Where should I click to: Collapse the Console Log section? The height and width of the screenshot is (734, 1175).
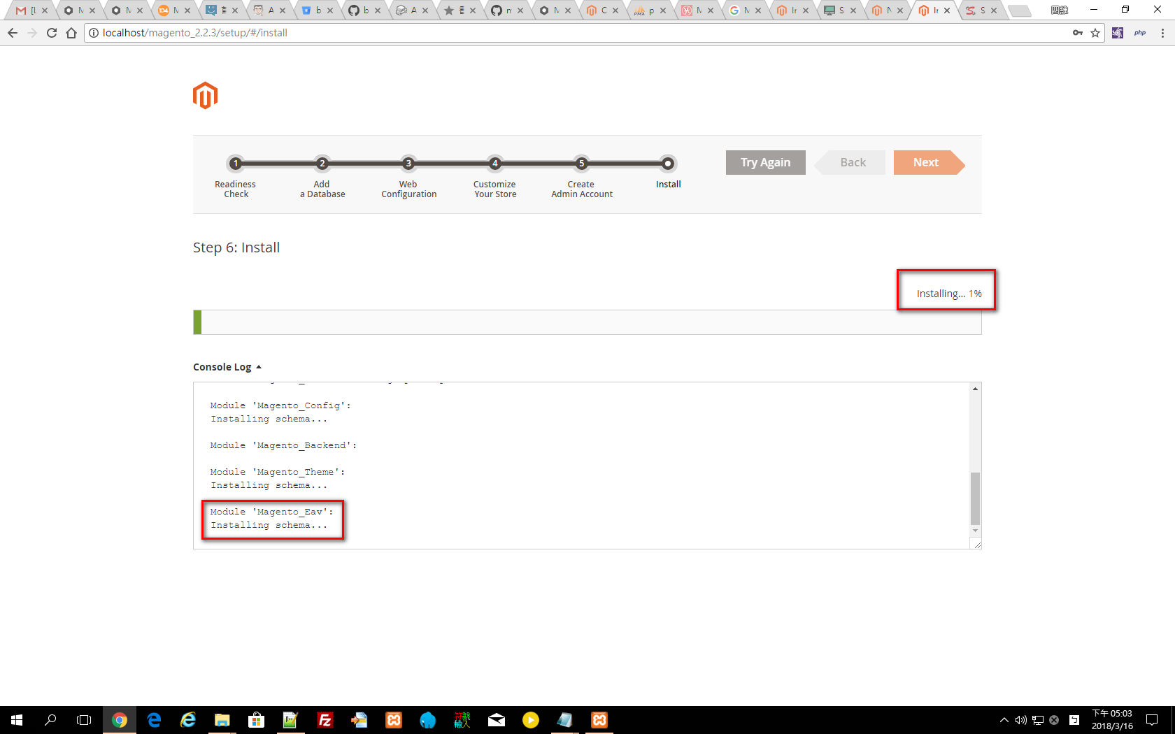click(x=227, y=367)
